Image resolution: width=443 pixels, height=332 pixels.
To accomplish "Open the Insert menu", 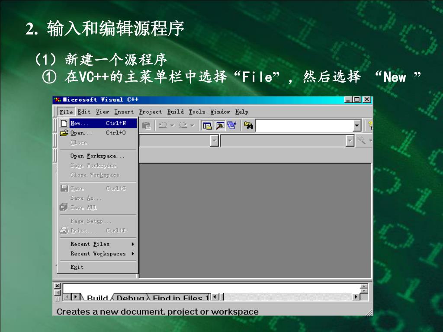I will (124, 112).
